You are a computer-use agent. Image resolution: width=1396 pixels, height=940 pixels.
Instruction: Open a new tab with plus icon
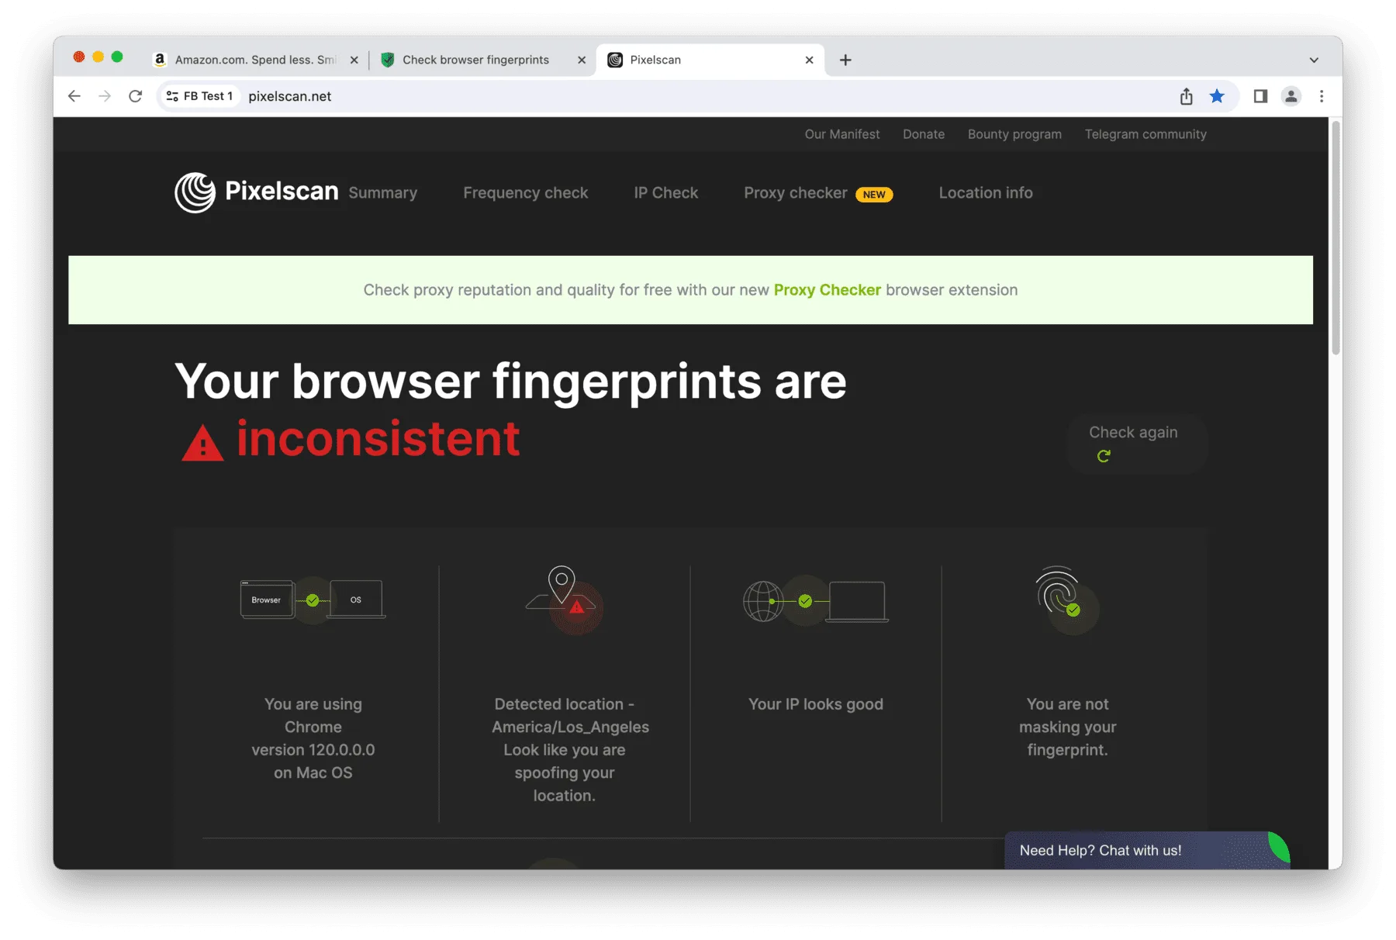coord(845,60)
